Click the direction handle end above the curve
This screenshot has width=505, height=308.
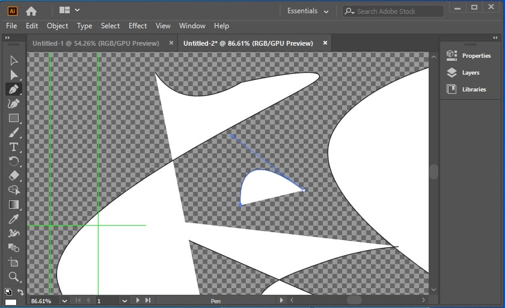coord(232,137)
